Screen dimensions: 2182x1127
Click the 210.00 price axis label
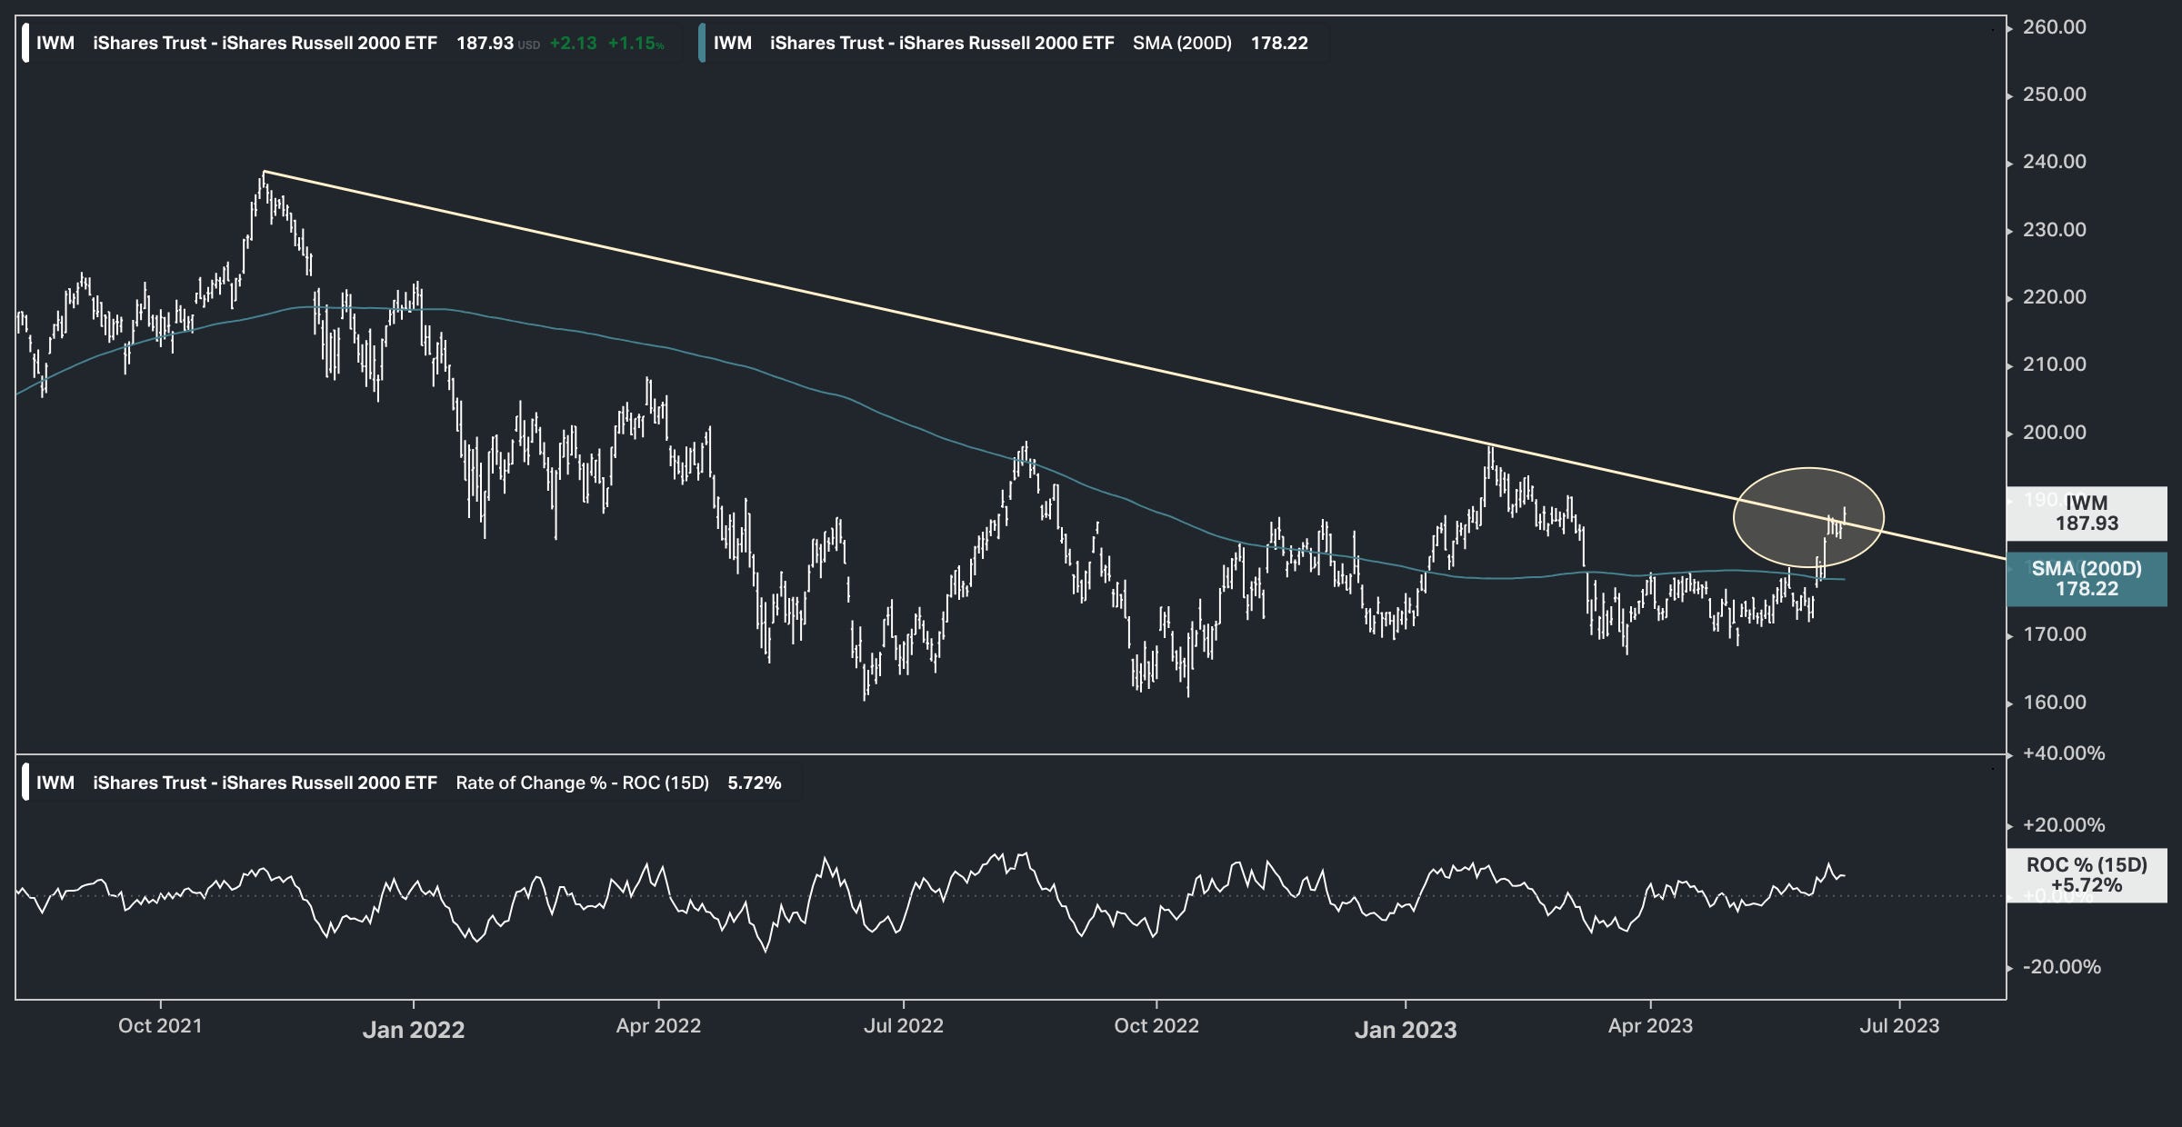[2054, 364]
